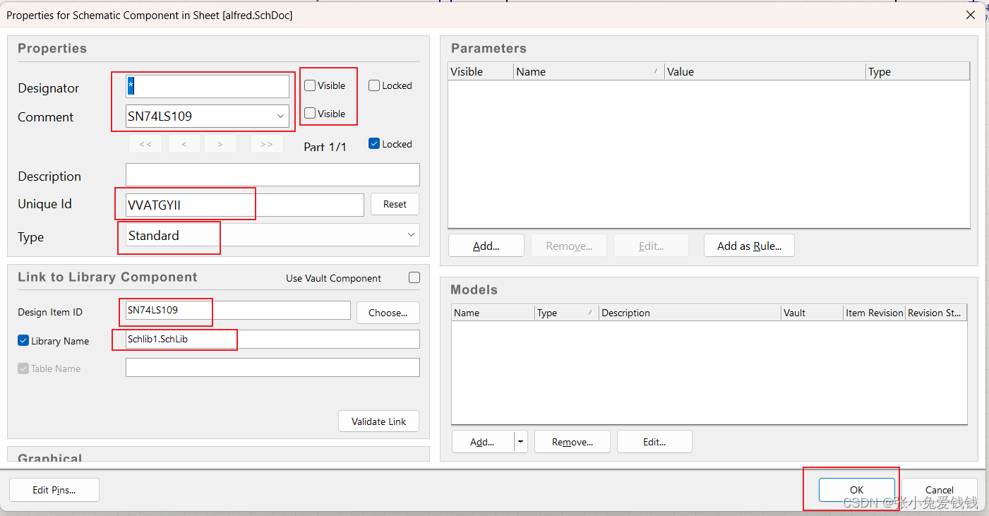Click the Validate Link button
Screen dimensions: 989x516
[x=378, y=421]
